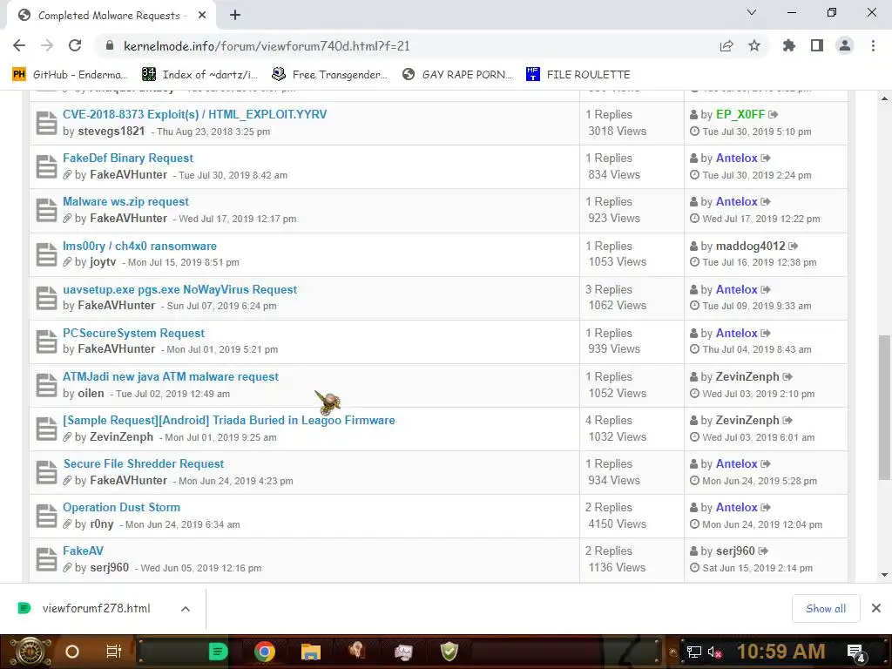Jump to last post by EP_X0FF

pos(773,114)
